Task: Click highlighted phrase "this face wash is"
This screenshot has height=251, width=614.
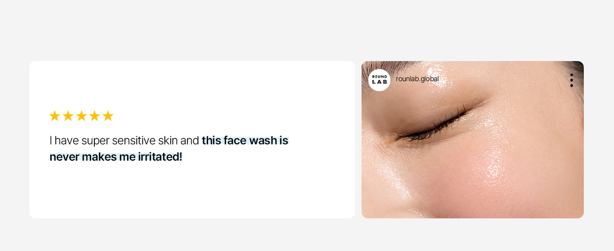Action: coord(245,140)
